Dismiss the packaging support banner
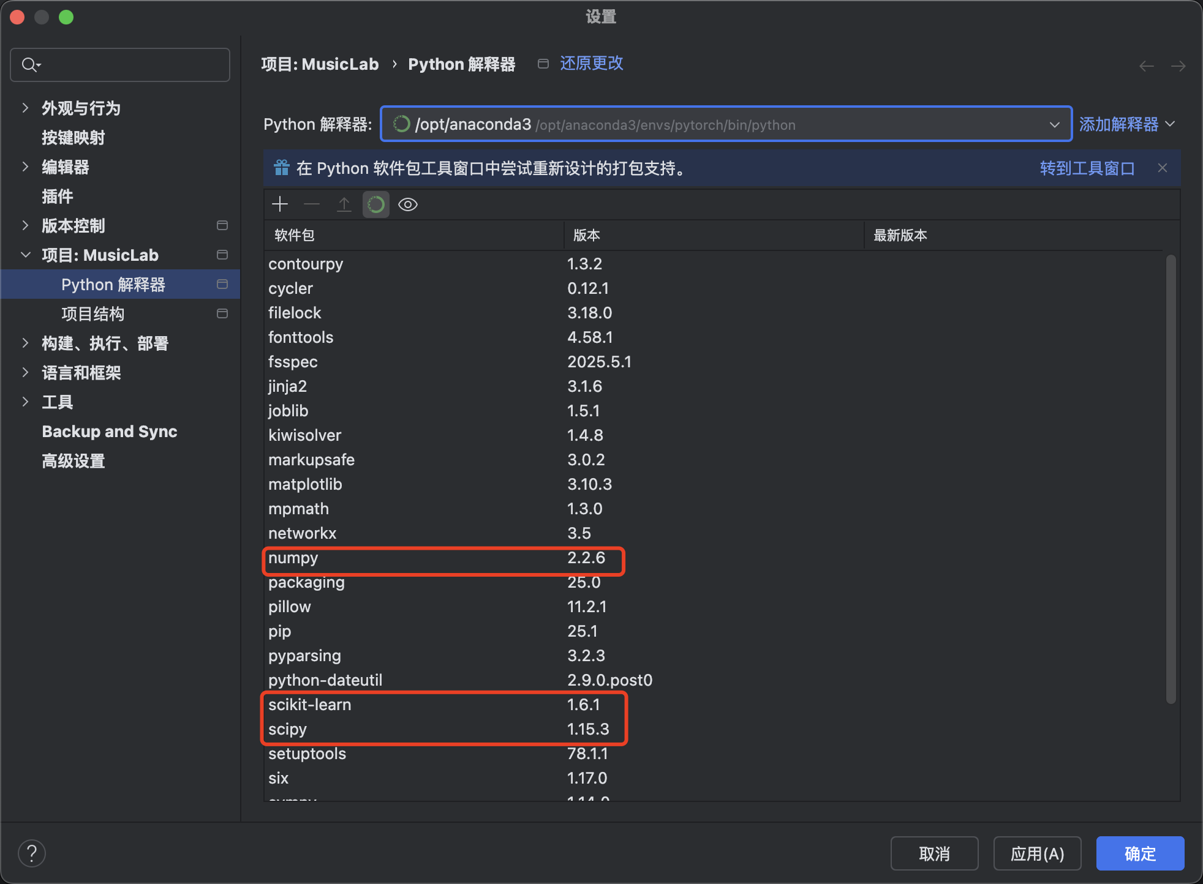 tap(1163, 168)
